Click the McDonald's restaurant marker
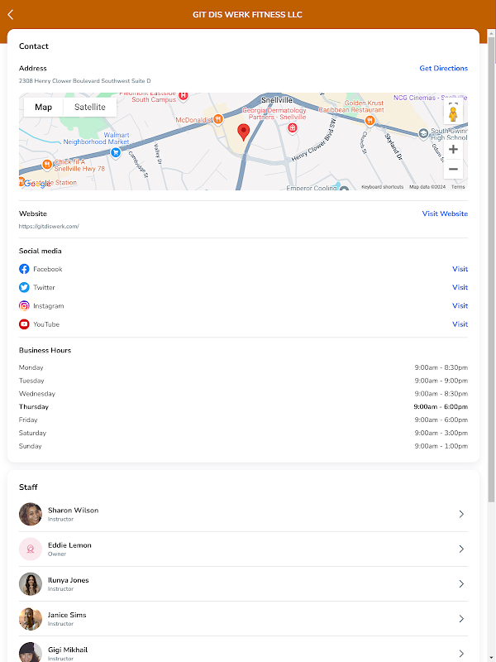 pyautogui.click(x=217, y=119)
